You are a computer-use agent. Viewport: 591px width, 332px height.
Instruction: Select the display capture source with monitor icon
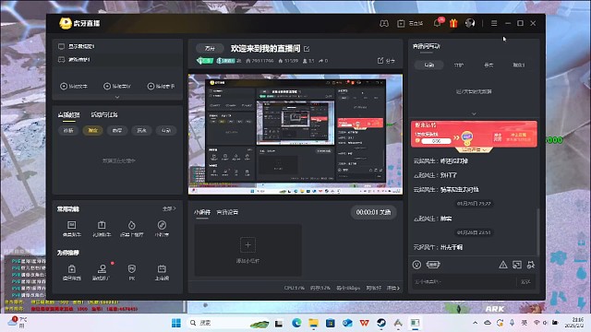pos(77,46)
